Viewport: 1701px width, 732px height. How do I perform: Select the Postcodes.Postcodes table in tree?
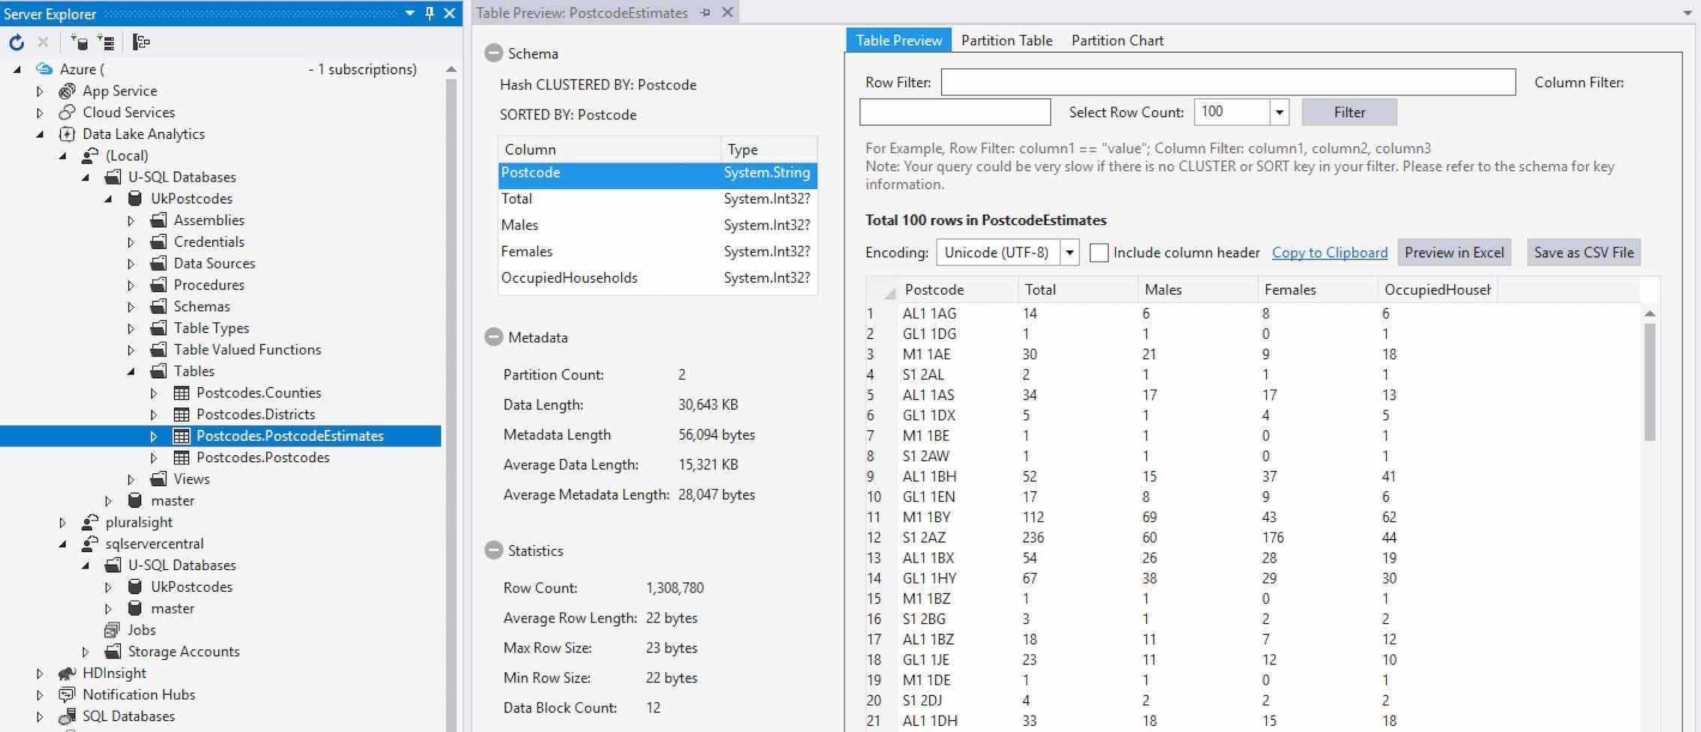pos(262,457)
